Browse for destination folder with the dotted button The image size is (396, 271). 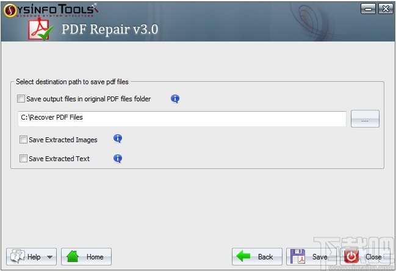point(365,118)
